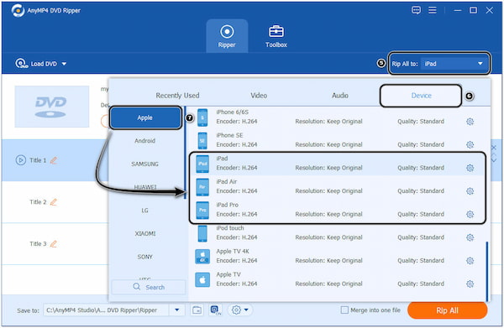Select the iPhone SE profile icon

tap(202, 140)
